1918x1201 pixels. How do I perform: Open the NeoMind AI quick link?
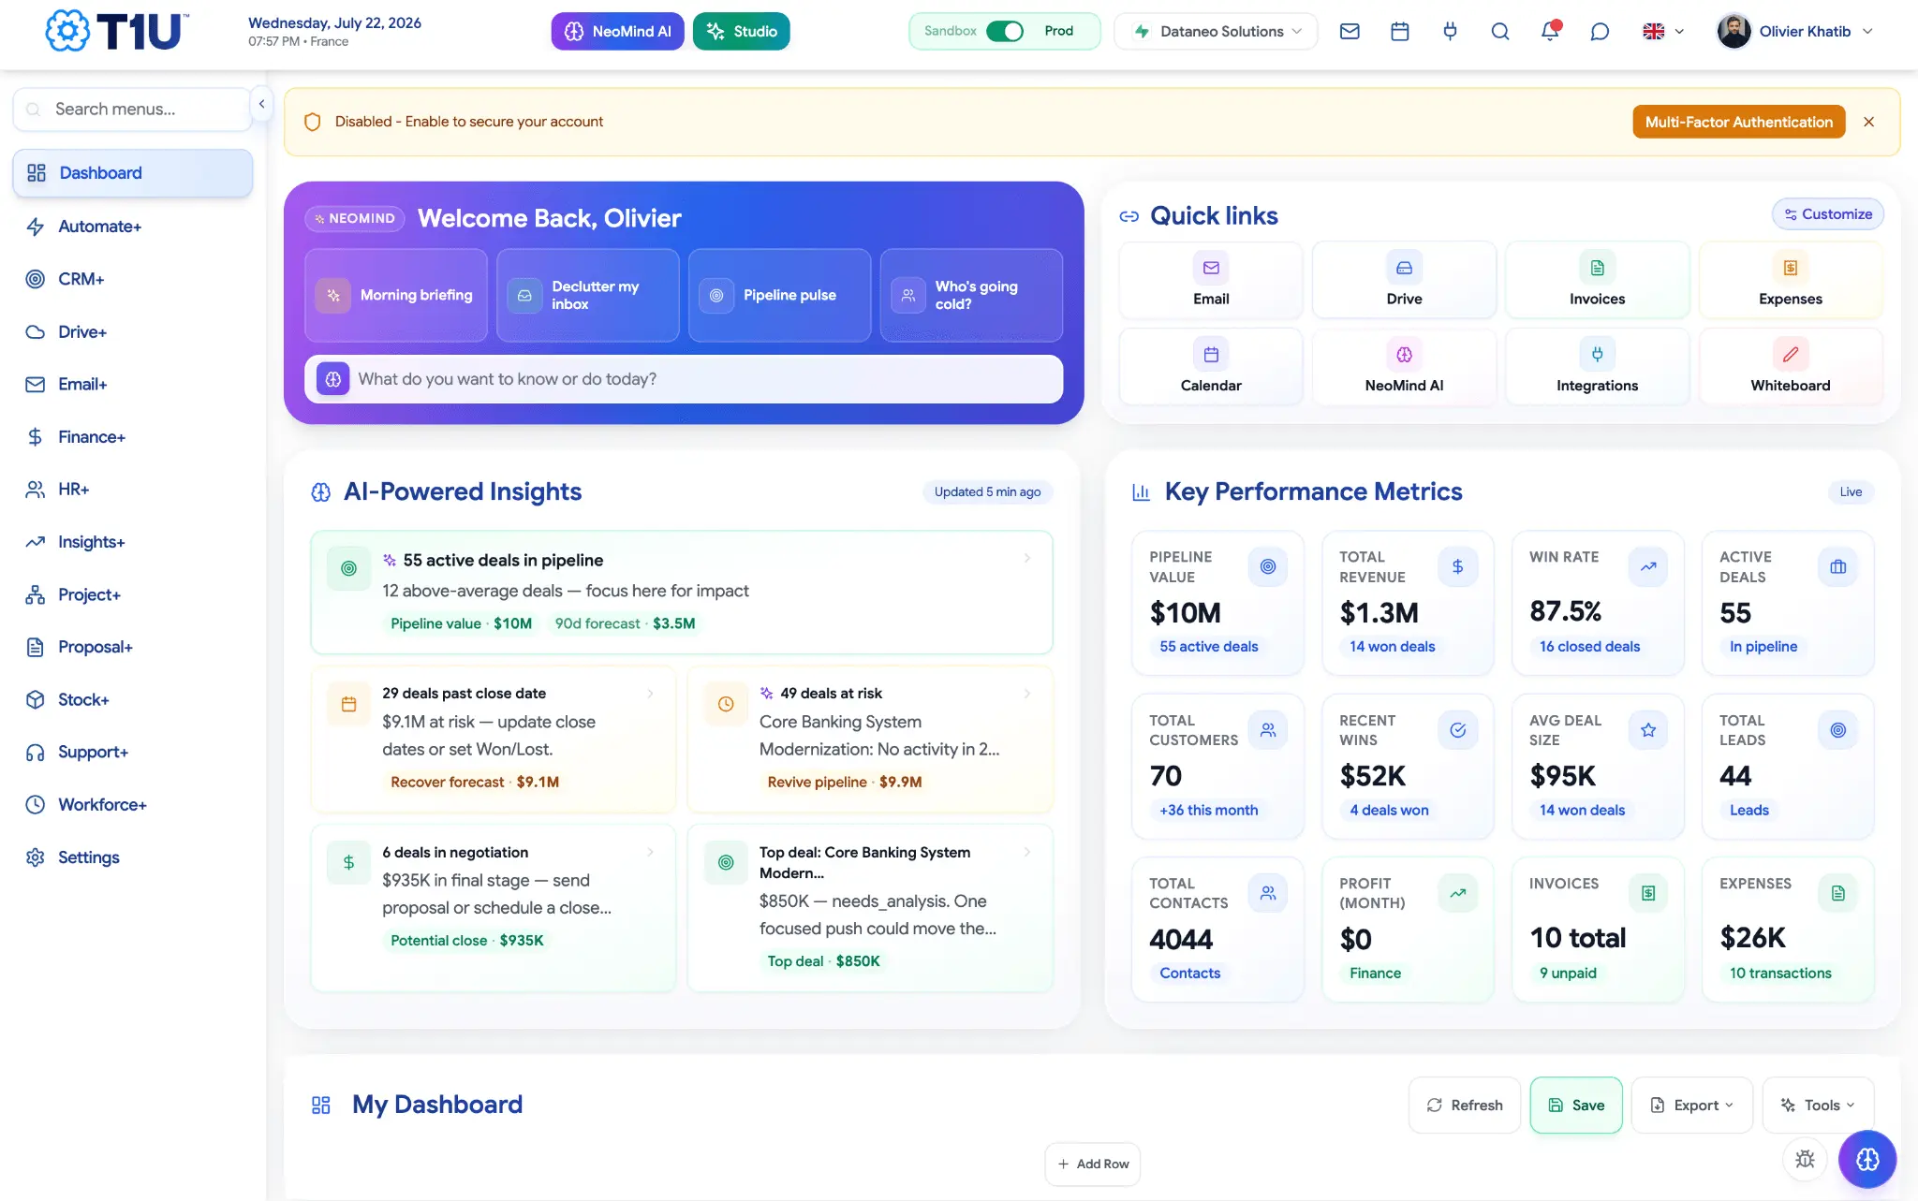1404,367
